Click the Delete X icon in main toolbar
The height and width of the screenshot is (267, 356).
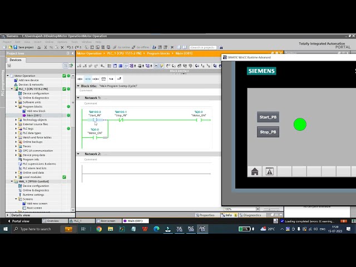coord(62,47)
